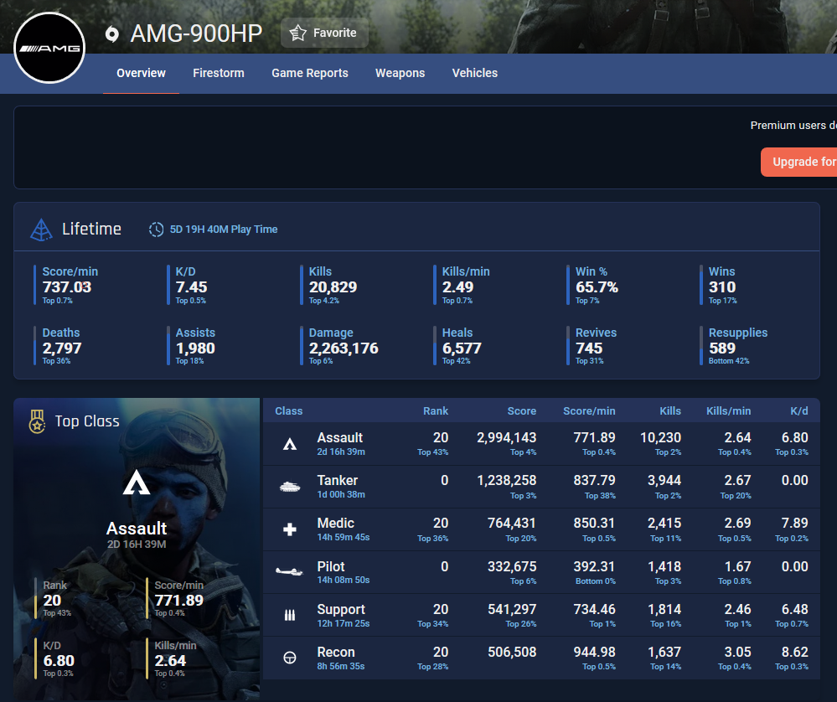837x702 pixels.
Task: Click the Recon score 506,508
Action: 512,652
